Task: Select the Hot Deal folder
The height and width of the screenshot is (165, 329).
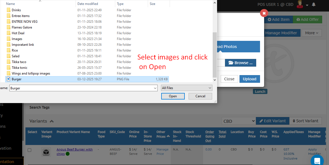Action: pyautogui.click(x=18, y=33)
